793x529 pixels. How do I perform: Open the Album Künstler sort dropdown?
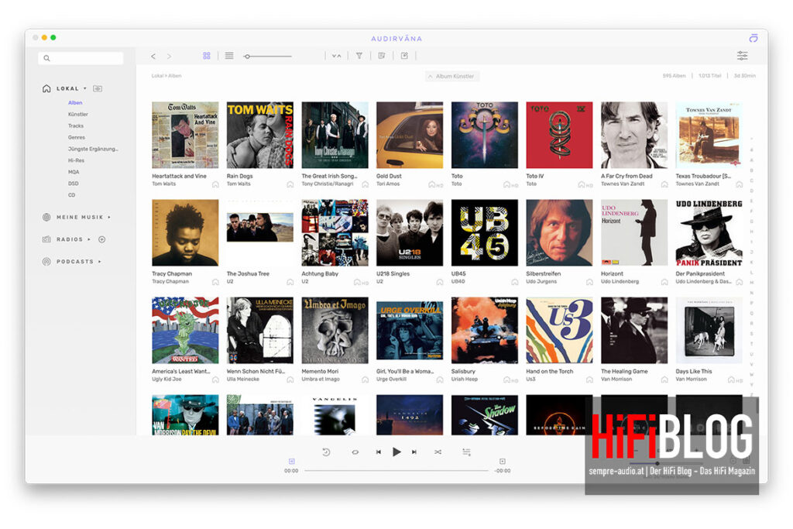[452, 76]
